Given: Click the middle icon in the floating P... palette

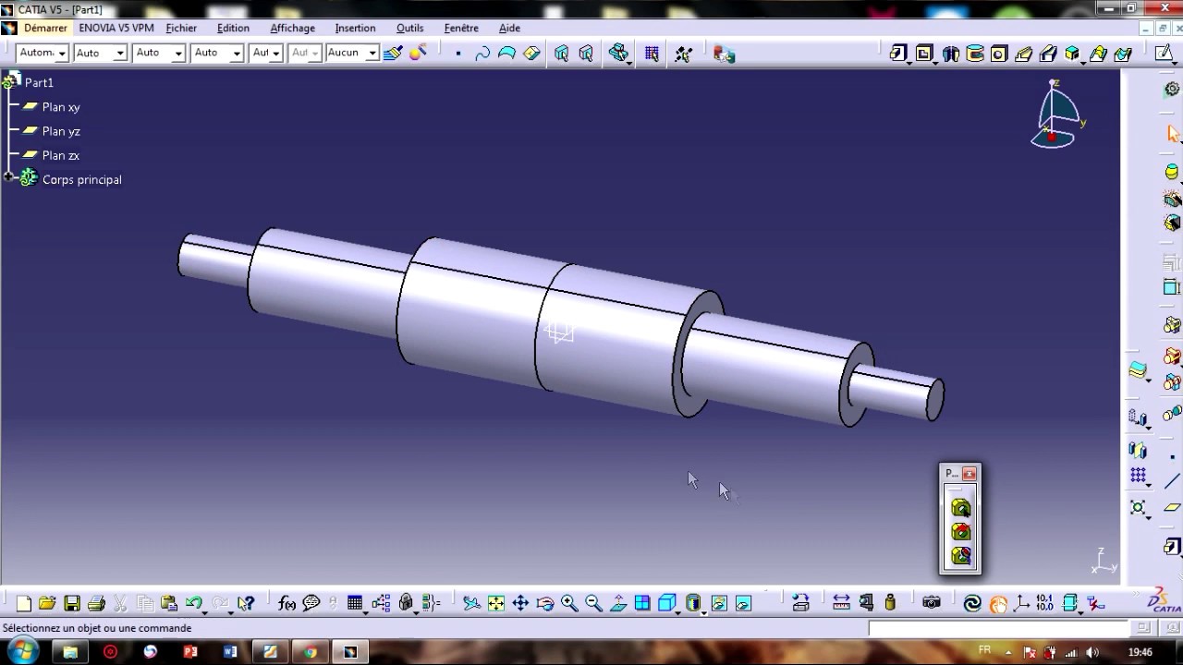Looking at the screenshot, I should pos(960,532).
